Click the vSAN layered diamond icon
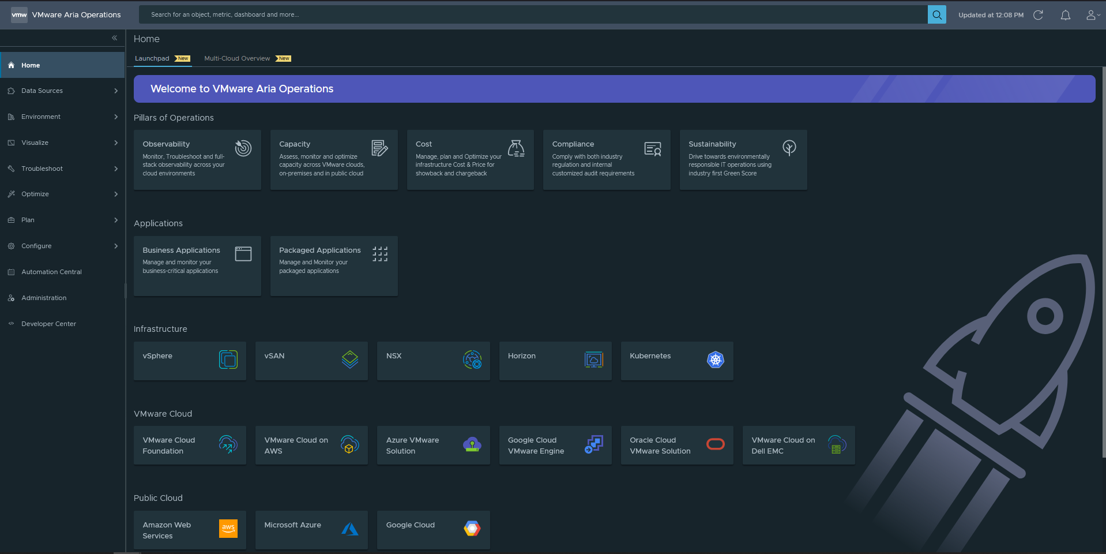The height and width of the screenshot is (554, 1106). coord(350,360)
